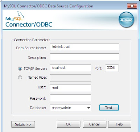Click the User field containing root

pos(71,88)
